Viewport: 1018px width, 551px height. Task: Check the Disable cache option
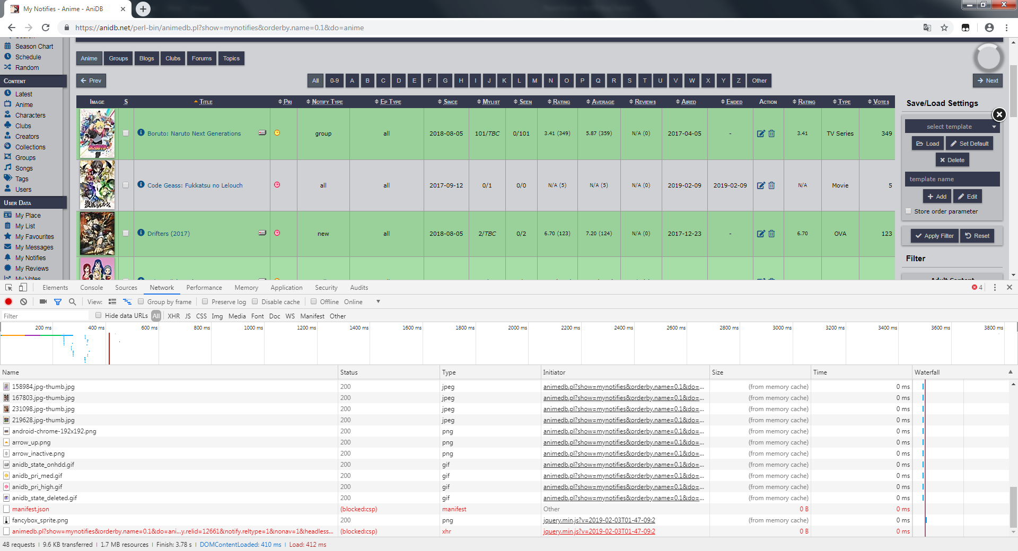[x=255, y=302]
